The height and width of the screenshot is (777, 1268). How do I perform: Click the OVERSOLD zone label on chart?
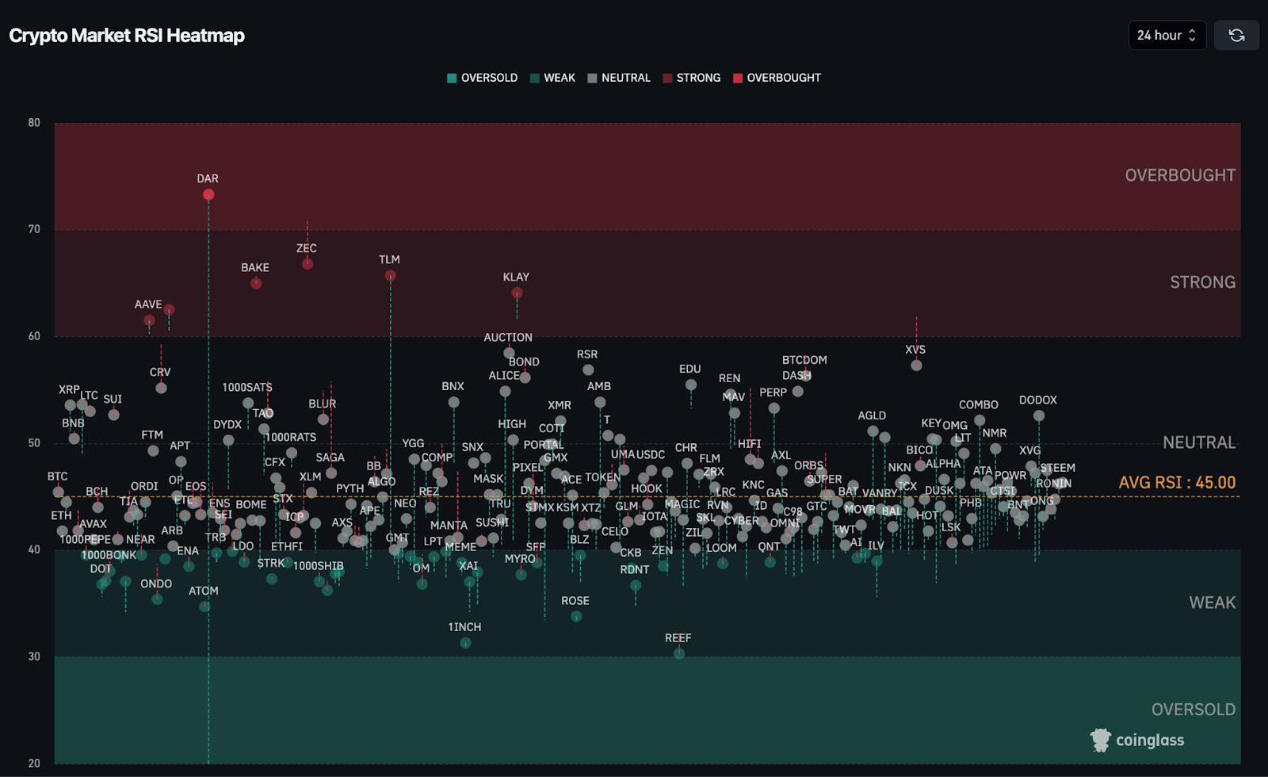pos(1194,710)
